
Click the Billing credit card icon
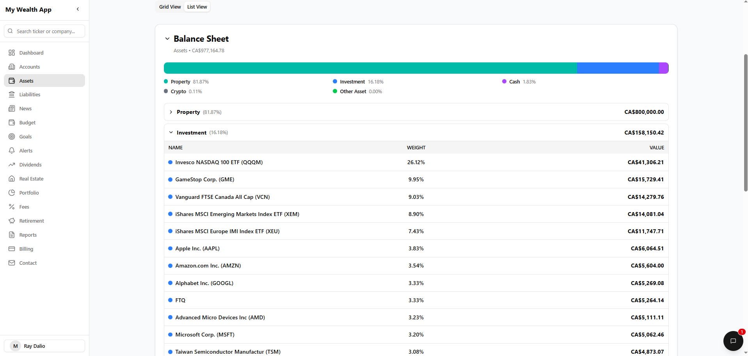[x=12, y=249]
